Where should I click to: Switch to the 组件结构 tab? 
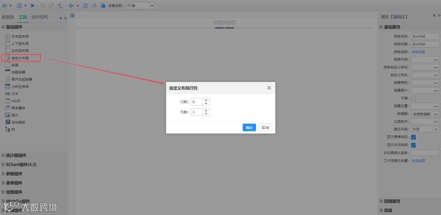40,17
